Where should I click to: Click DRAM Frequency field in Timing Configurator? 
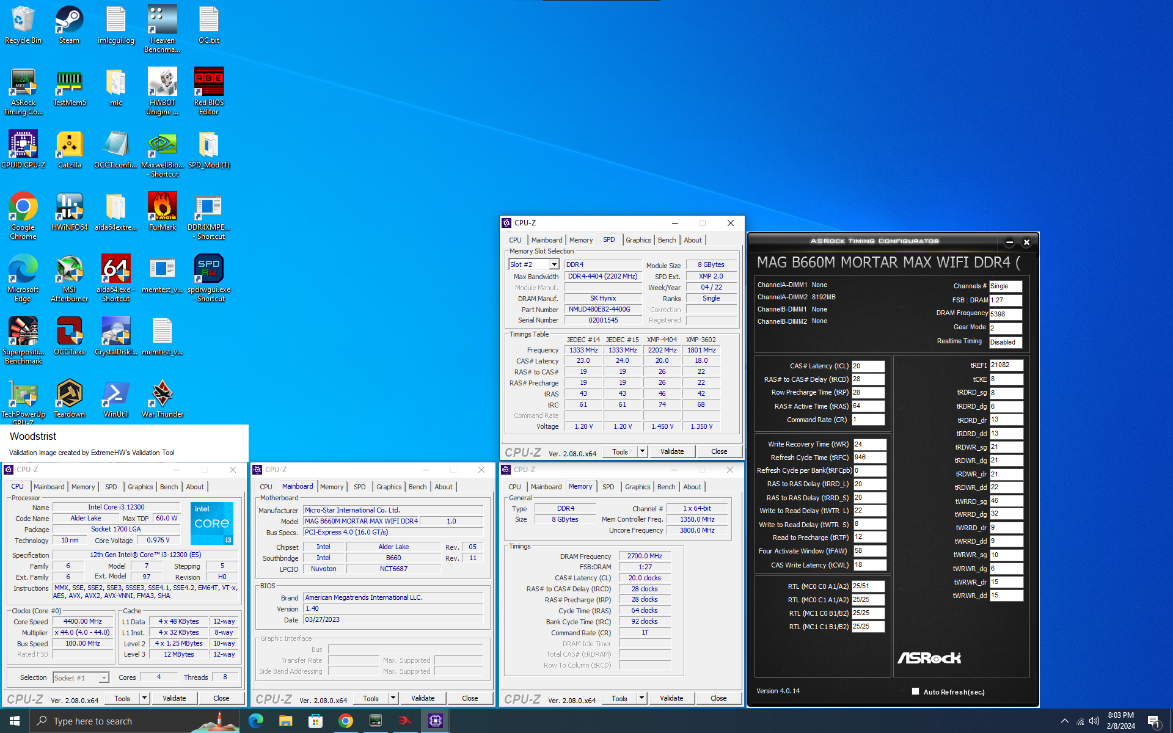(1006, 314)
